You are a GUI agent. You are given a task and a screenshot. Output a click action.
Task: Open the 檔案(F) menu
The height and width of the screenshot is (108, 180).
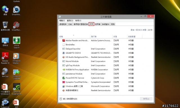coord(62,21)
